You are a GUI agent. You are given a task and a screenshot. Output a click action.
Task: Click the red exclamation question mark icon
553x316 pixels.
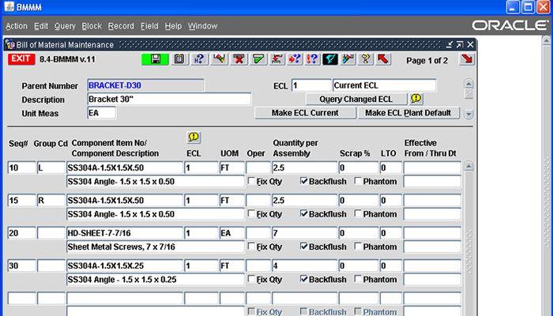point(312,59)
